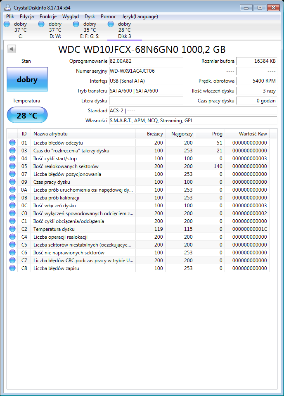This screenshot has width=284, height=396.
Task: Click the Prędk. obrotowa value 5400 RPM
Action: [256, 81]
